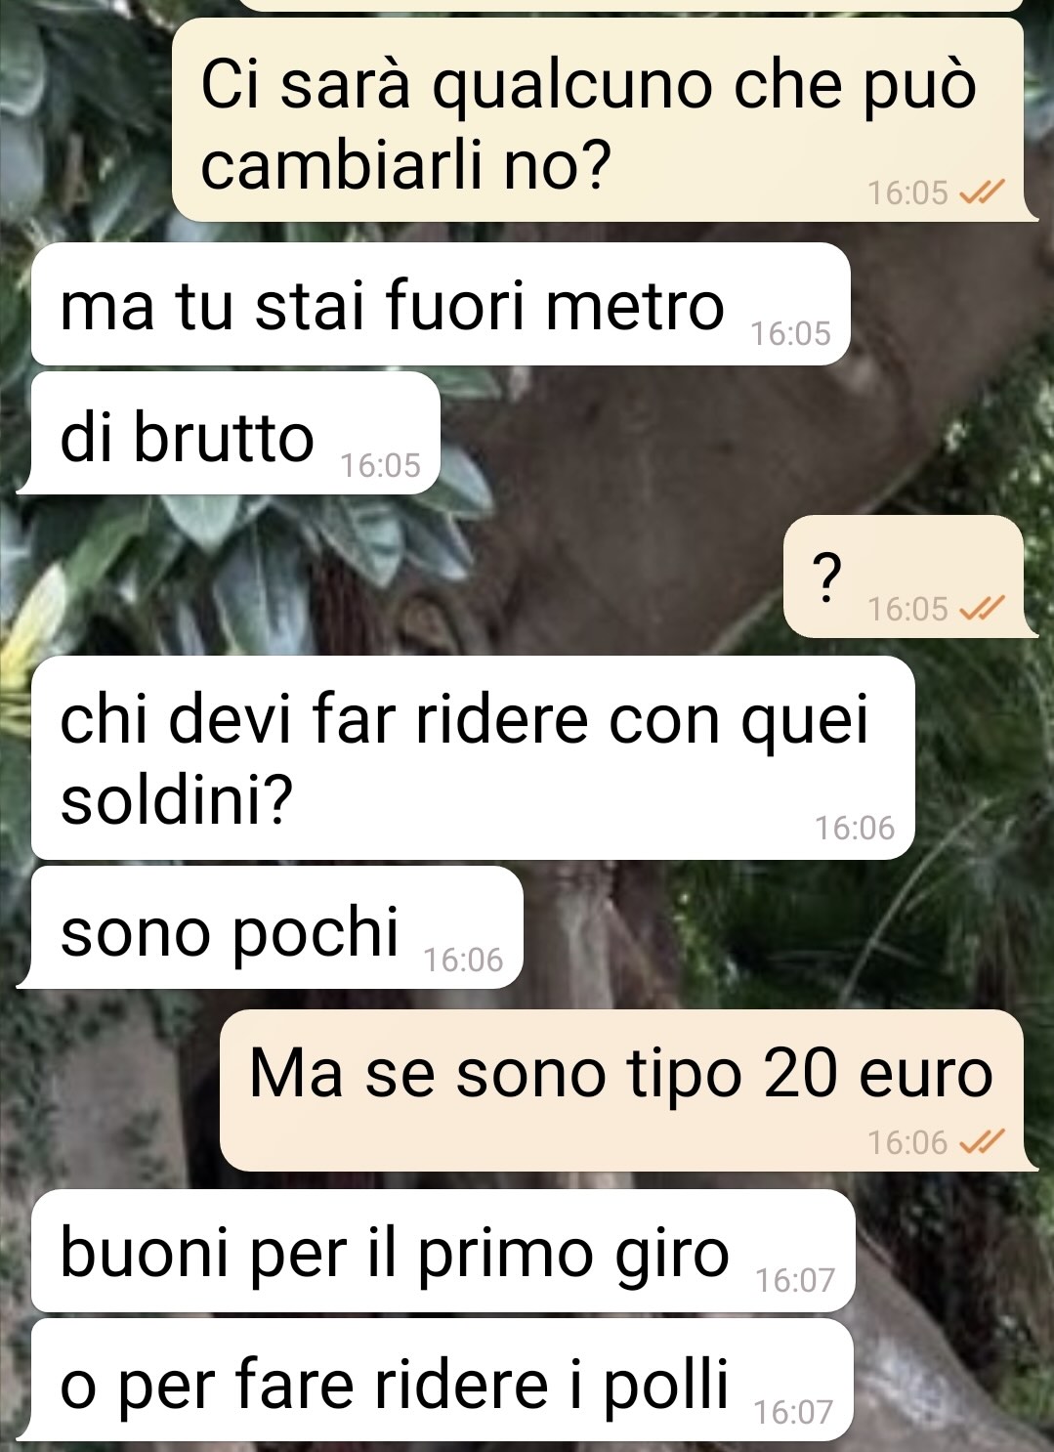Tap the 16:06 timestamp on "sono pochi"
Image resolution: width=1054 pixels, height=1452 pixels.
(463, 960)
